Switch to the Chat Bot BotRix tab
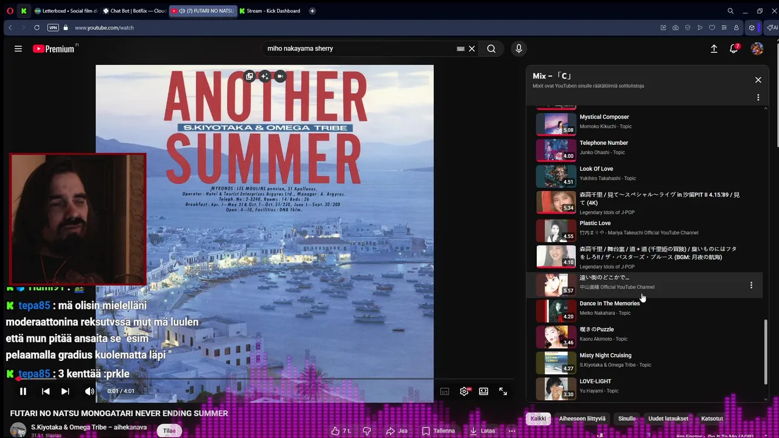Screen dimensions: 779x438 (134, 11)
